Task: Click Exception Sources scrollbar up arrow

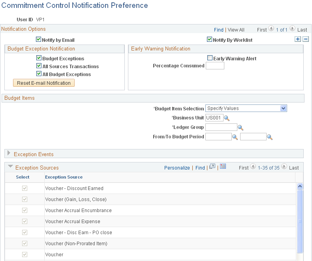Action: [x=300, y=186]
